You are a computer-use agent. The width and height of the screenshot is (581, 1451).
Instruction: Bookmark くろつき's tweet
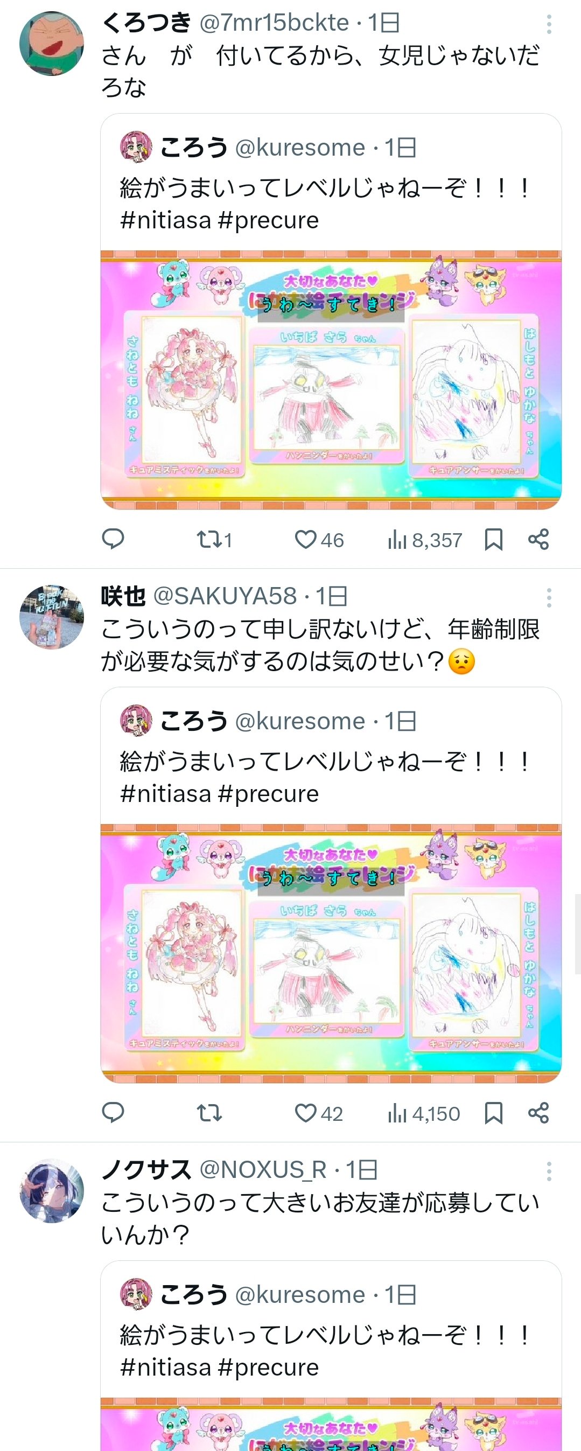pos(493,539)
